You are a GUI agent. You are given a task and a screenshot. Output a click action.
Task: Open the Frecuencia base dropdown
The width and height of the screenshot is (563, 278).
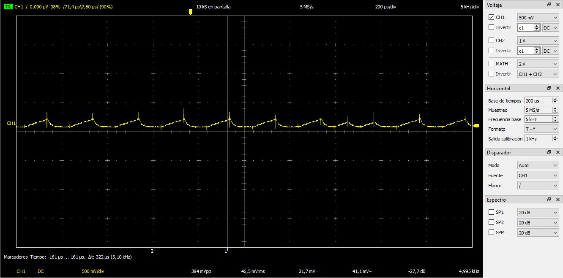coord(541,119)
